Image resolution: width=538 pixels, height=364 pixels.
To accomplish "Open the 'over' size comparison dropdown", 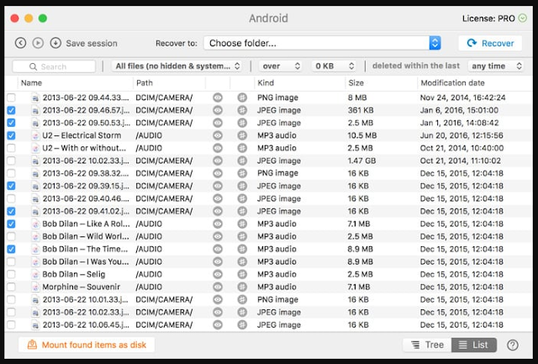I will [x=280, y=66].
